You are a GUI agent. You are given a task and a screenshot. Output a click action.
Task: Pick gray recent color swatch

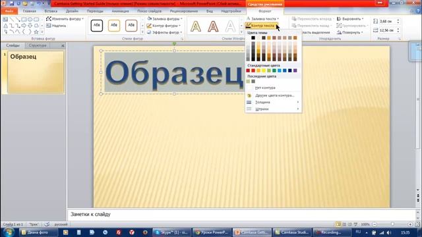[x=253, y=81]
